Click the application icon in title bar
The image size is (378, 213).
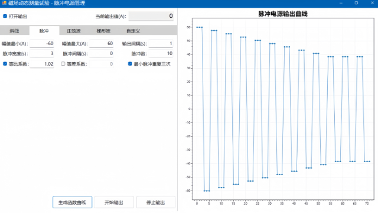4,3
